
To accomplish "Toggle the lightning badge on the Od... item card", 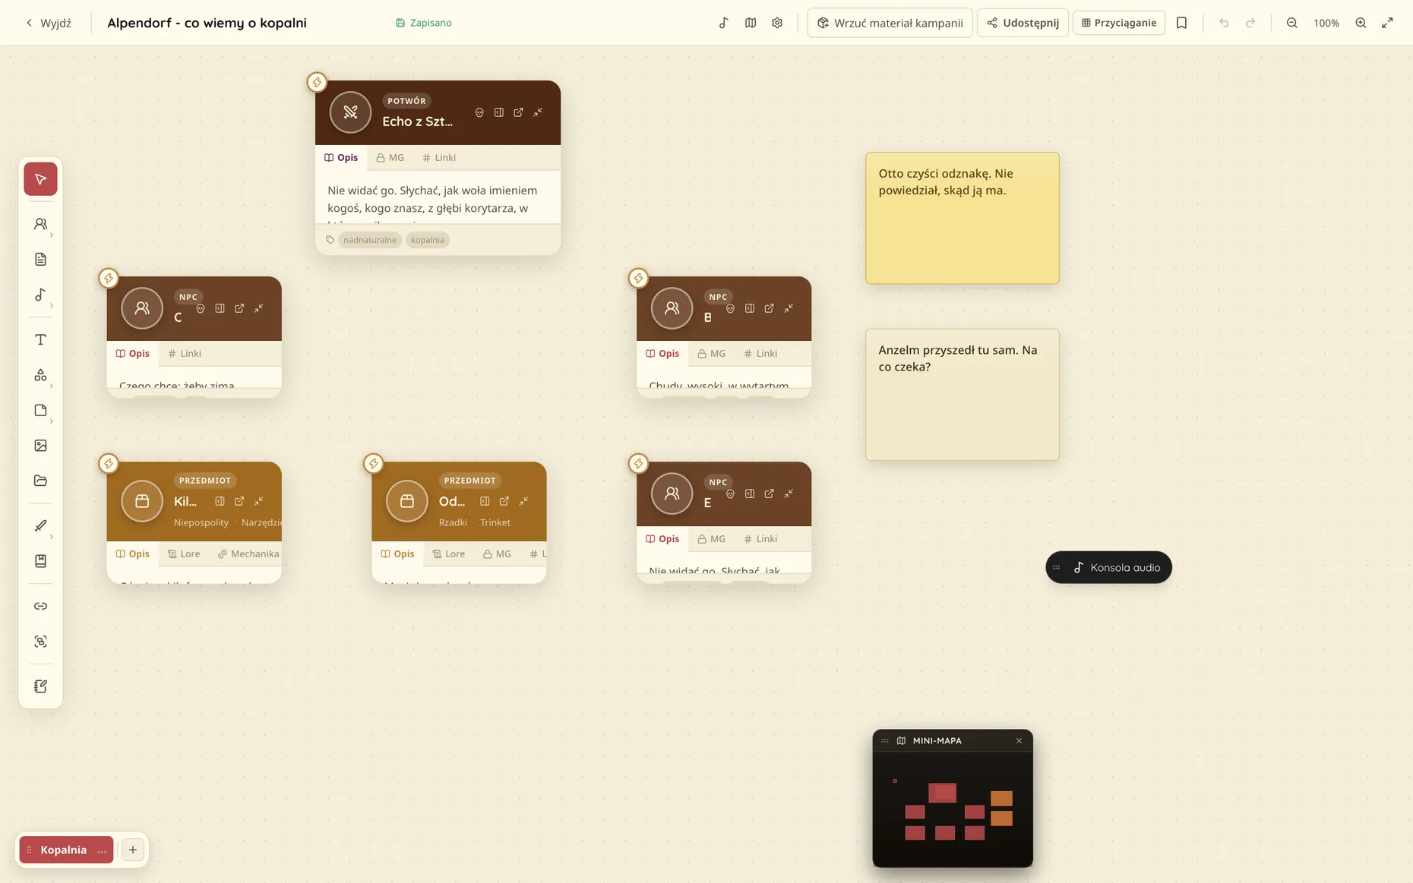I will [373, 463].
